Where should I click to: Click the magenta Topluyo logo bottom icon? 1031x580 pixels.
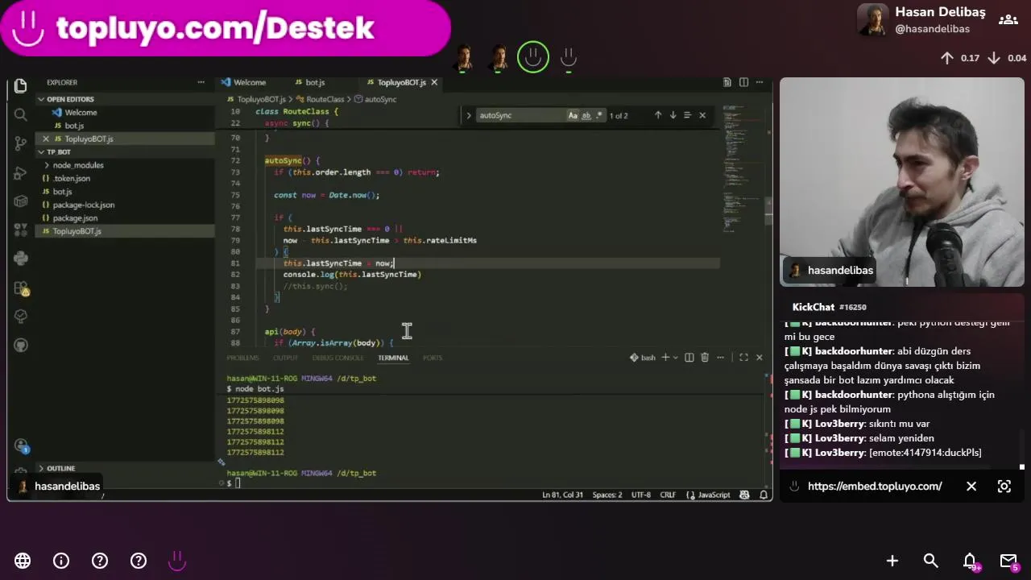(177, 561)
